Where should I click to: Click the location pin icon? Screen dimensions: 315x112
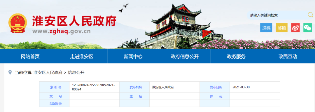click(x=10, y=72)
